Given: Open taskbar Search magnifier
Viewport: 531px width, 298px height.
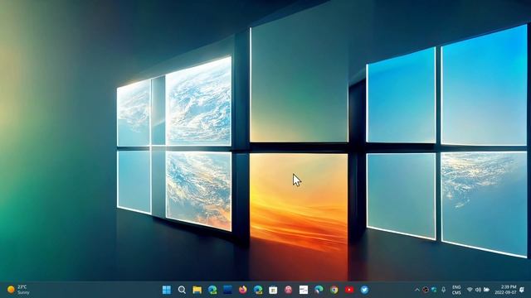Looking at the screenshot, I should click(182, 290).
